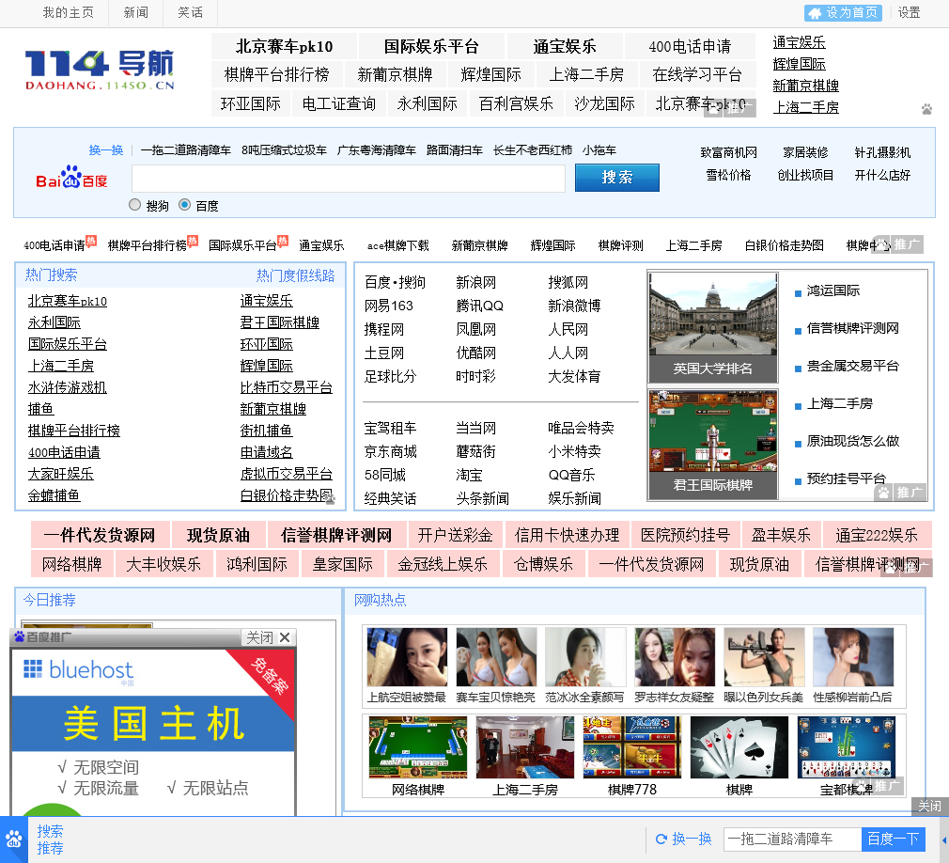Click 电工证查询 in top banner
This screenshot has height=863, width=949.
(338, 103)
